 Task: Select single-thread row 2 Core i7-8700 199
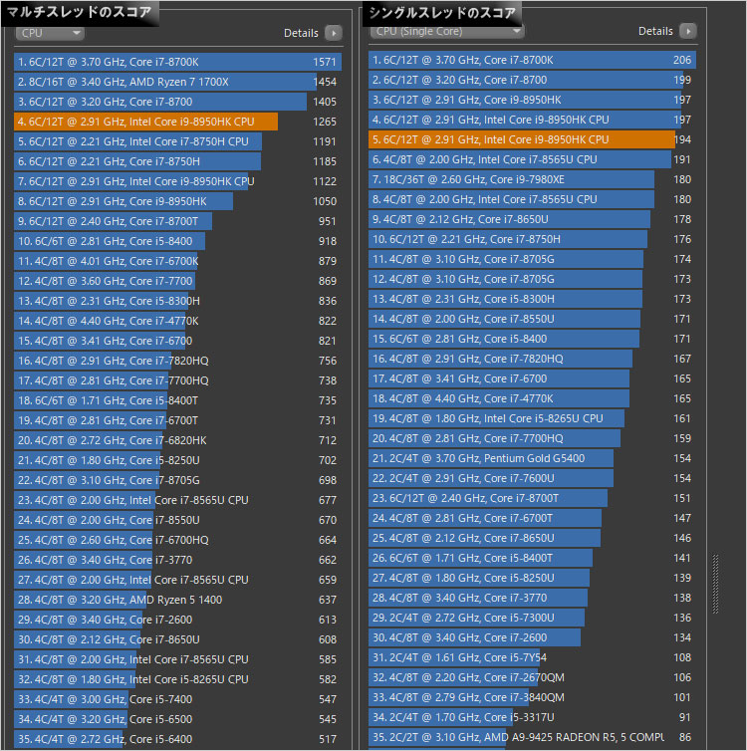pos(533,80)
